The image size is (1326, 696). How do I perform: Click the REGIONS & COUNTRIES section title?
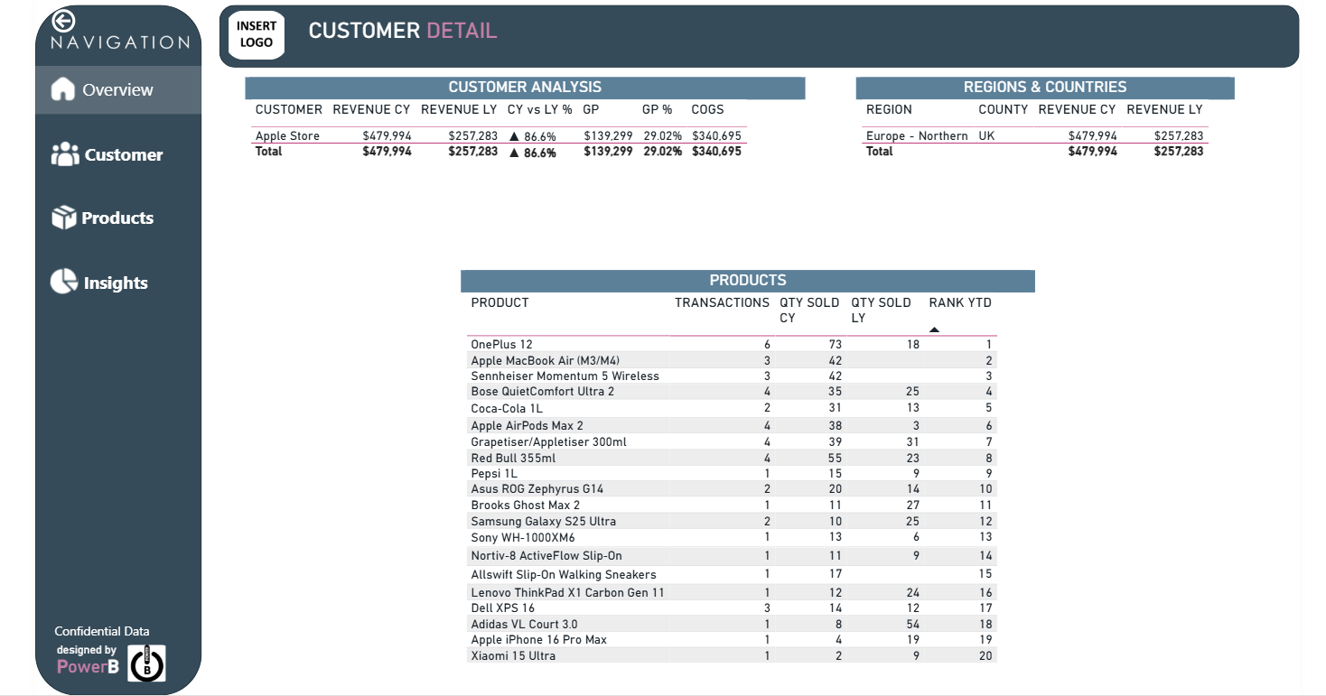(1045, 87)
